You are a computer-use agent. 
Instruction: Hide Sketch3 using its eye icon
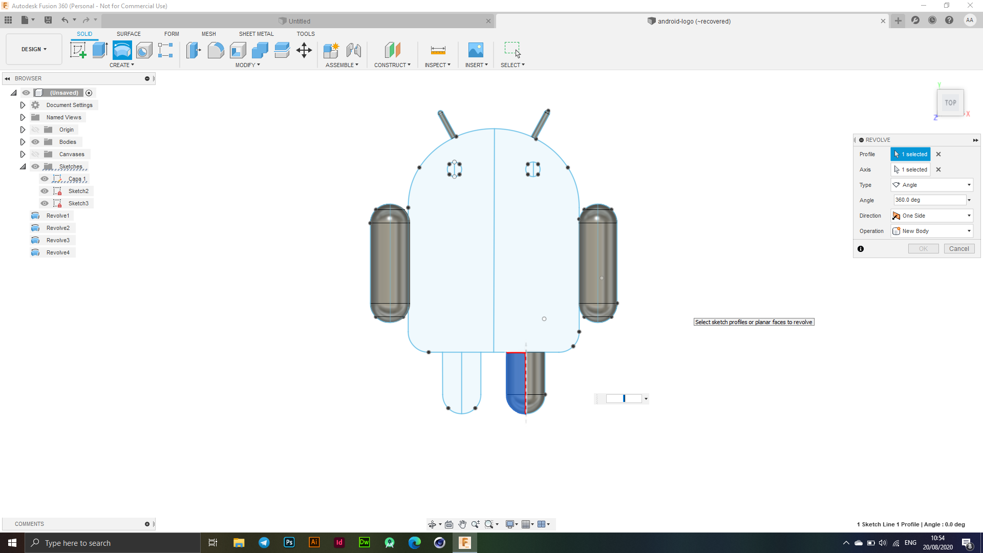[45, 203]
